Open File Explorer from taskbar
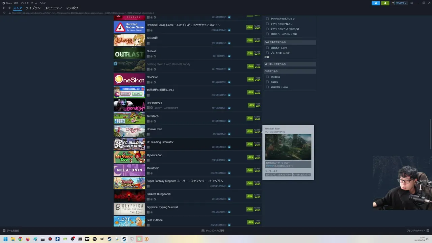 [13, 239]
